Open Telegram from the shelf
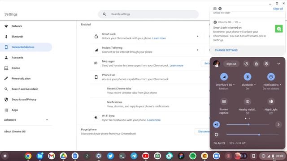287x161 pixels. tap(134, 156)
